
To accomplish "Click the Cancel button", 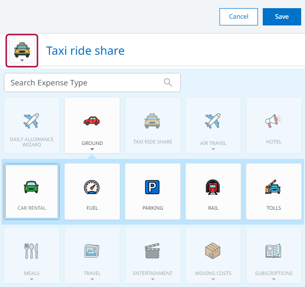I will tap(239, 17).
